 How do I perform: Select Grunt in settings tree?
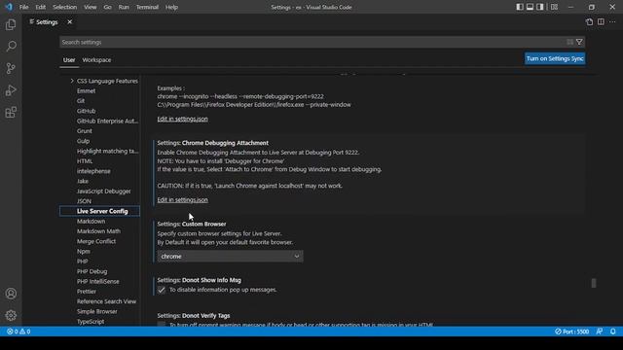(85, 131)
